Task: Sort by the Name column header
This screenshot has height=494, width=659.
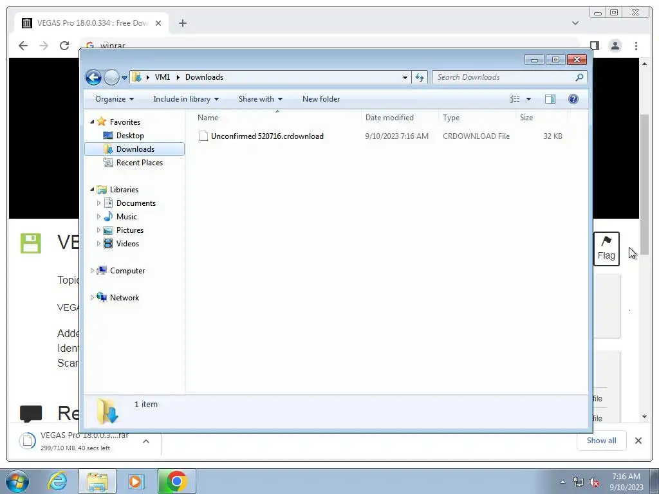Action: 277,118
